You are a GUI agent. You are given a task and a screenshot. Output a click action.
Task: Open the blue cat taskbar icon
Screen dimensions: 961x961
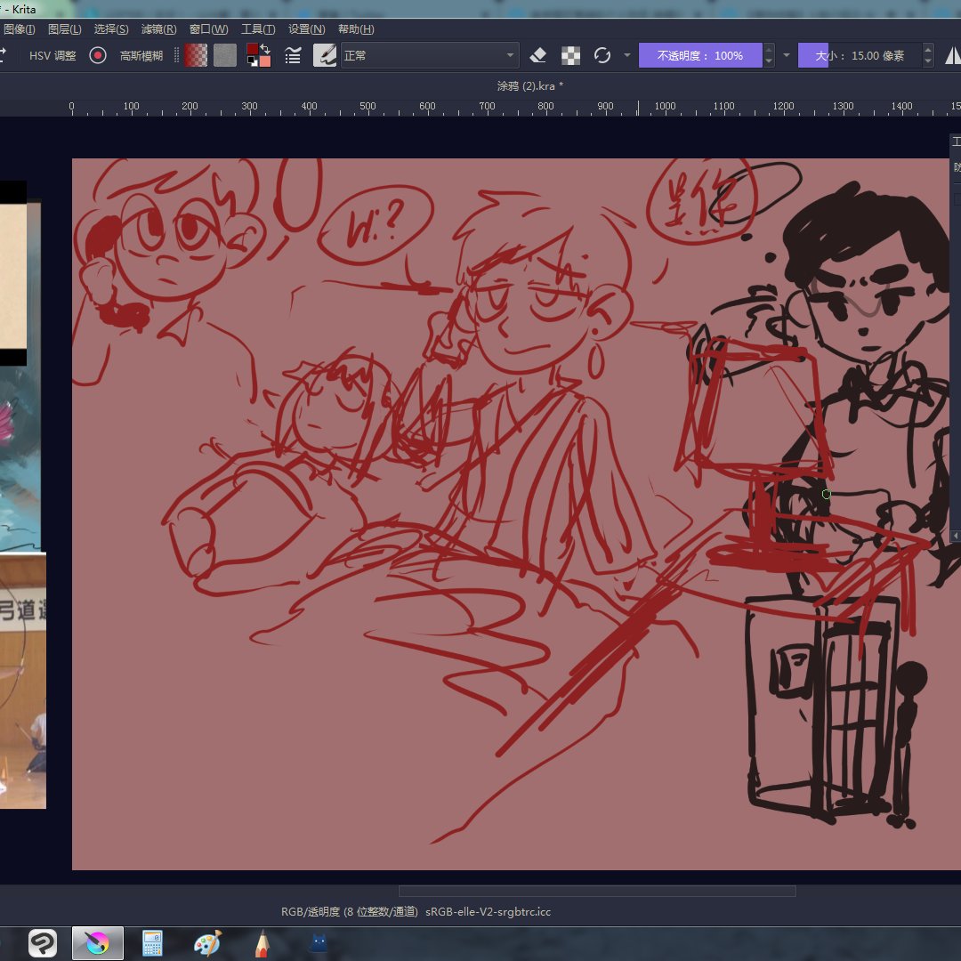coord(318,942)
